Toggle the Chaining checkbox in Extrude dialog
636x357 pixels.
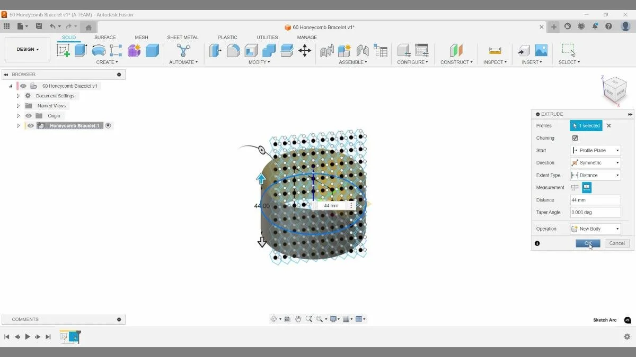[x=575, y=138]
